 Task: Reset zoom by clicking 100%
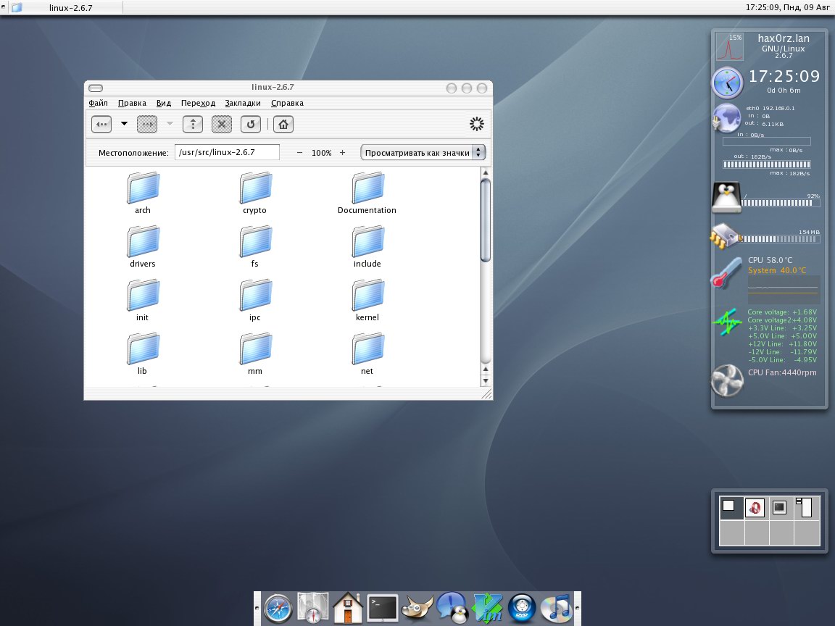(x=321, y=153)
